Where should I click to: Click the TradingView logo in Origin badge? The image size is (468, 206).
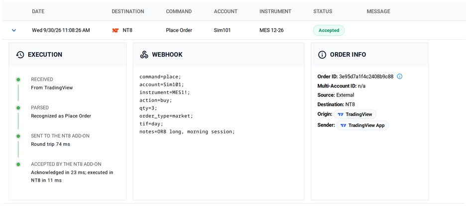(341, 114)
